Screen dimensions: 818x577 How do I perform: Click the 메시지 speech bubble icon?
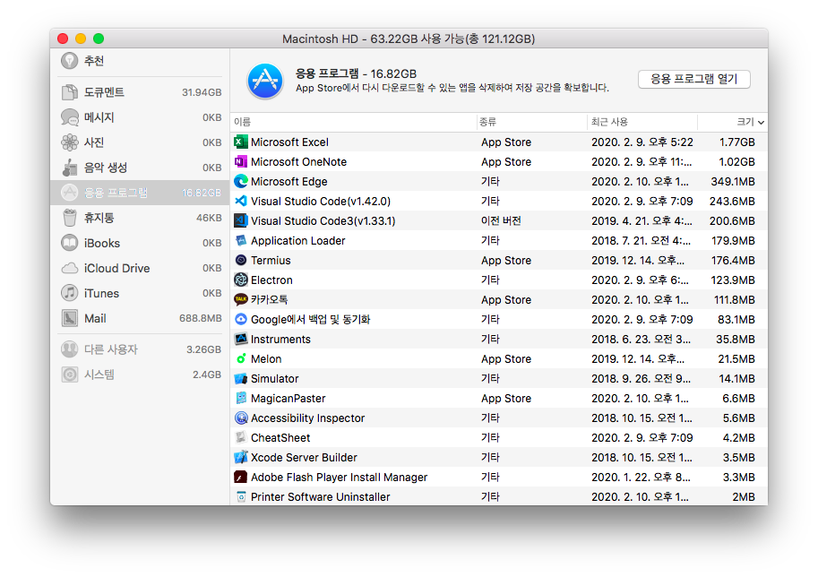tap(69, 117)
